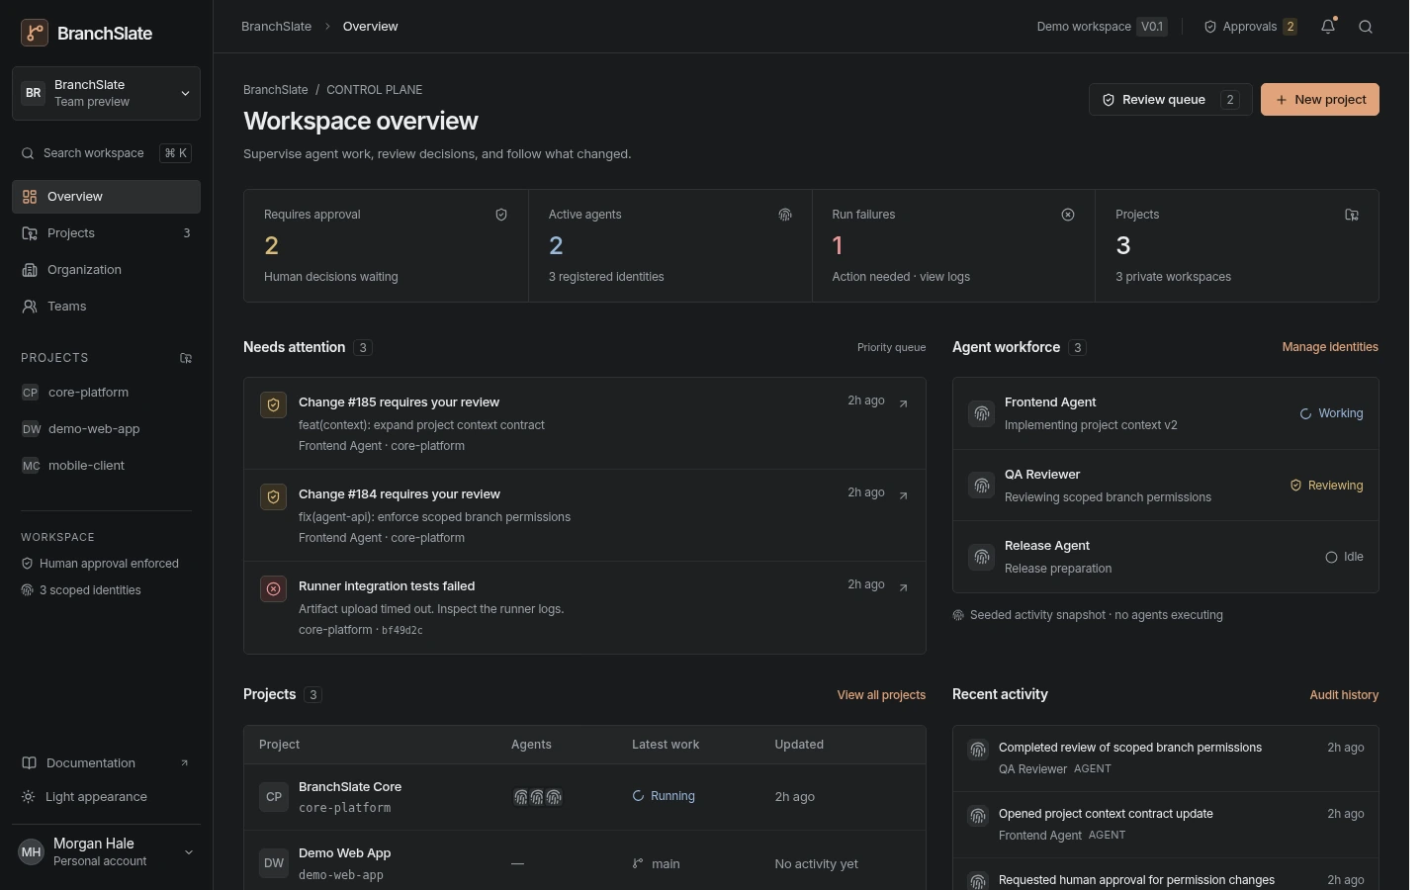Open the Morgan Hale account menu
Viewport: 1424px width, 890px height.
pyautogui.click(x=106, y=851)
